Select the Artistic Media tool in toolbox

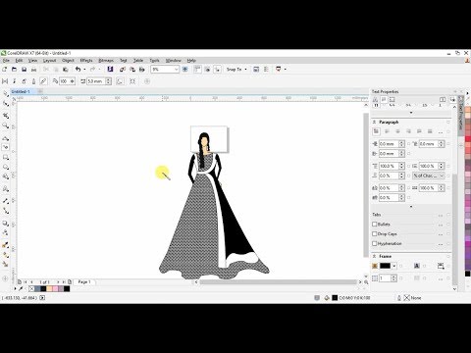[6, 147]
